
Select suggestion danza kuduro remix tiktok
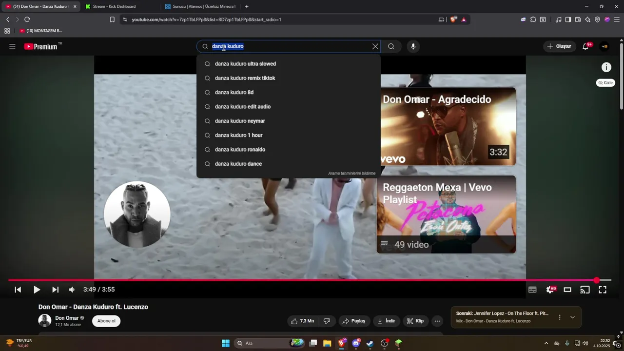click(289, 78)
